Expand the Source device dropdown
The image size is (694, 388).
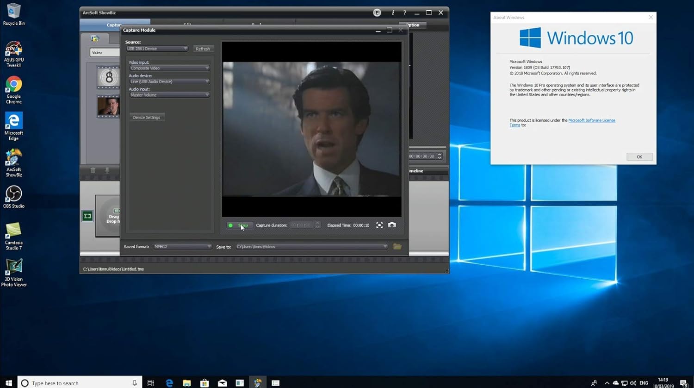pos(157,49)
